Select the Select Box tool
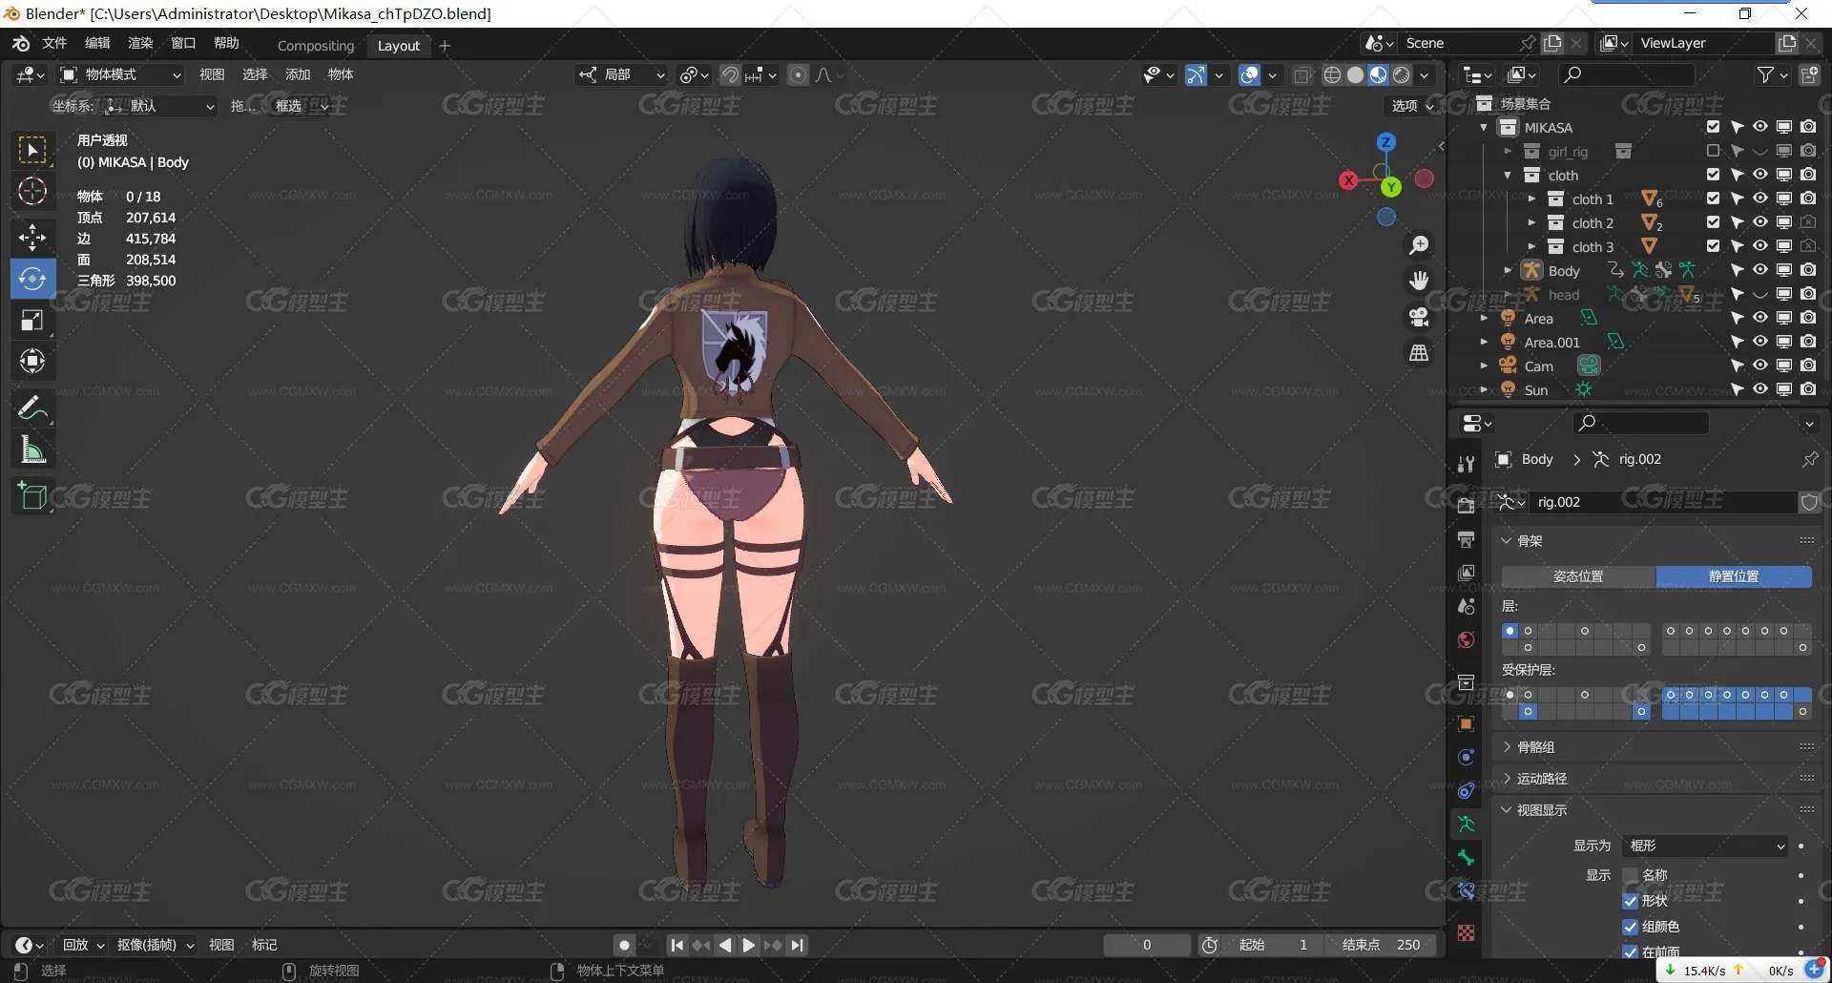Image resolution: width=1832 pixels, height=983 pixels. [x=32, y=150]
